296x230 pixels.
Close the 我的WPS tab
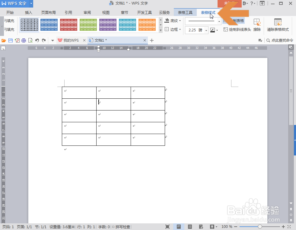tap(84, 40)
